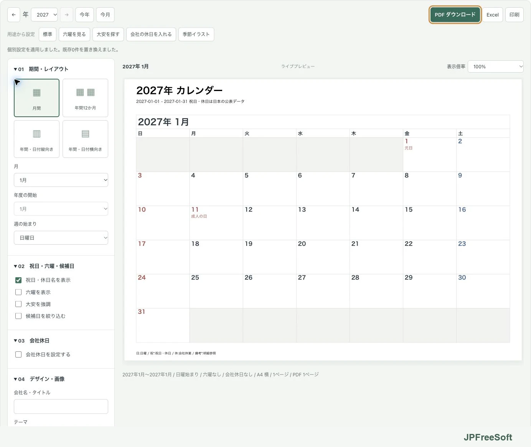The height and width of the screenshot is (447, 531).
Task: Apply the 会社の休日を入れる preset
Action: [151, 34]
